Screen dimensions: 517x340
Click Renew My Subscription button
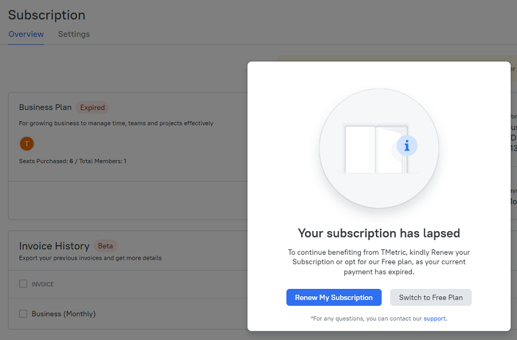334,297
